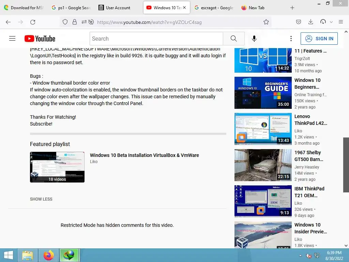Open the IBM ThinkPad T21 OEM title
Image resolution: width=349 pixels, height=262 pixels.
tap(309, 192)
